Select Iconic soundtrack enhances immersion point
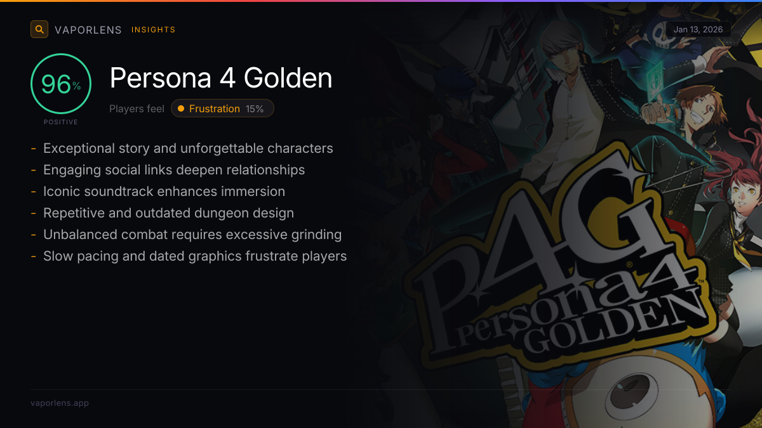 tap(164, 191)
